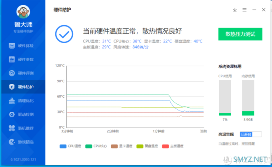This screenshot has height=167, width=272.
Task: Click the 1分钟前 axis label
Action: coord(158,131)
